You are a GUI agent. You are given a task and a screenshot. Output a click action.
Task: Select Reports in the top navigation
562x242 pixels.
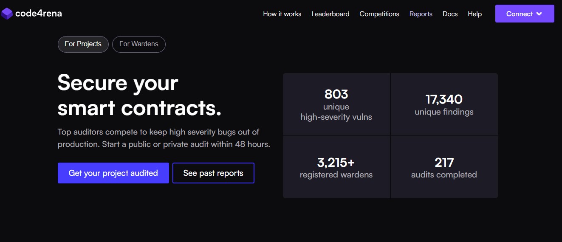421,14
